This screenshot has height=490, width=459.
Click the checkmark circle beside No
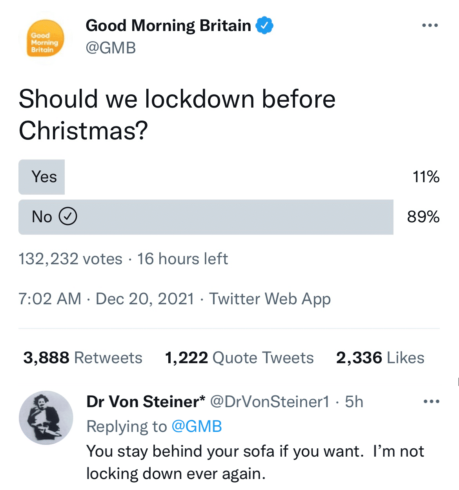point(68,216)
